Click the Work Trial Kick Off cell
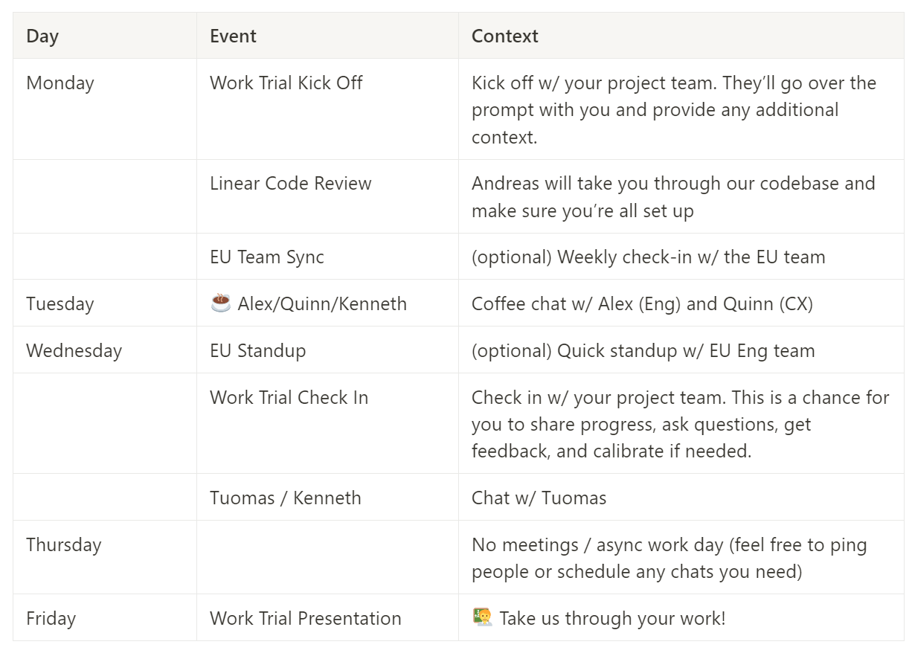Screen dimensions: 912x656 click(327, 109)
